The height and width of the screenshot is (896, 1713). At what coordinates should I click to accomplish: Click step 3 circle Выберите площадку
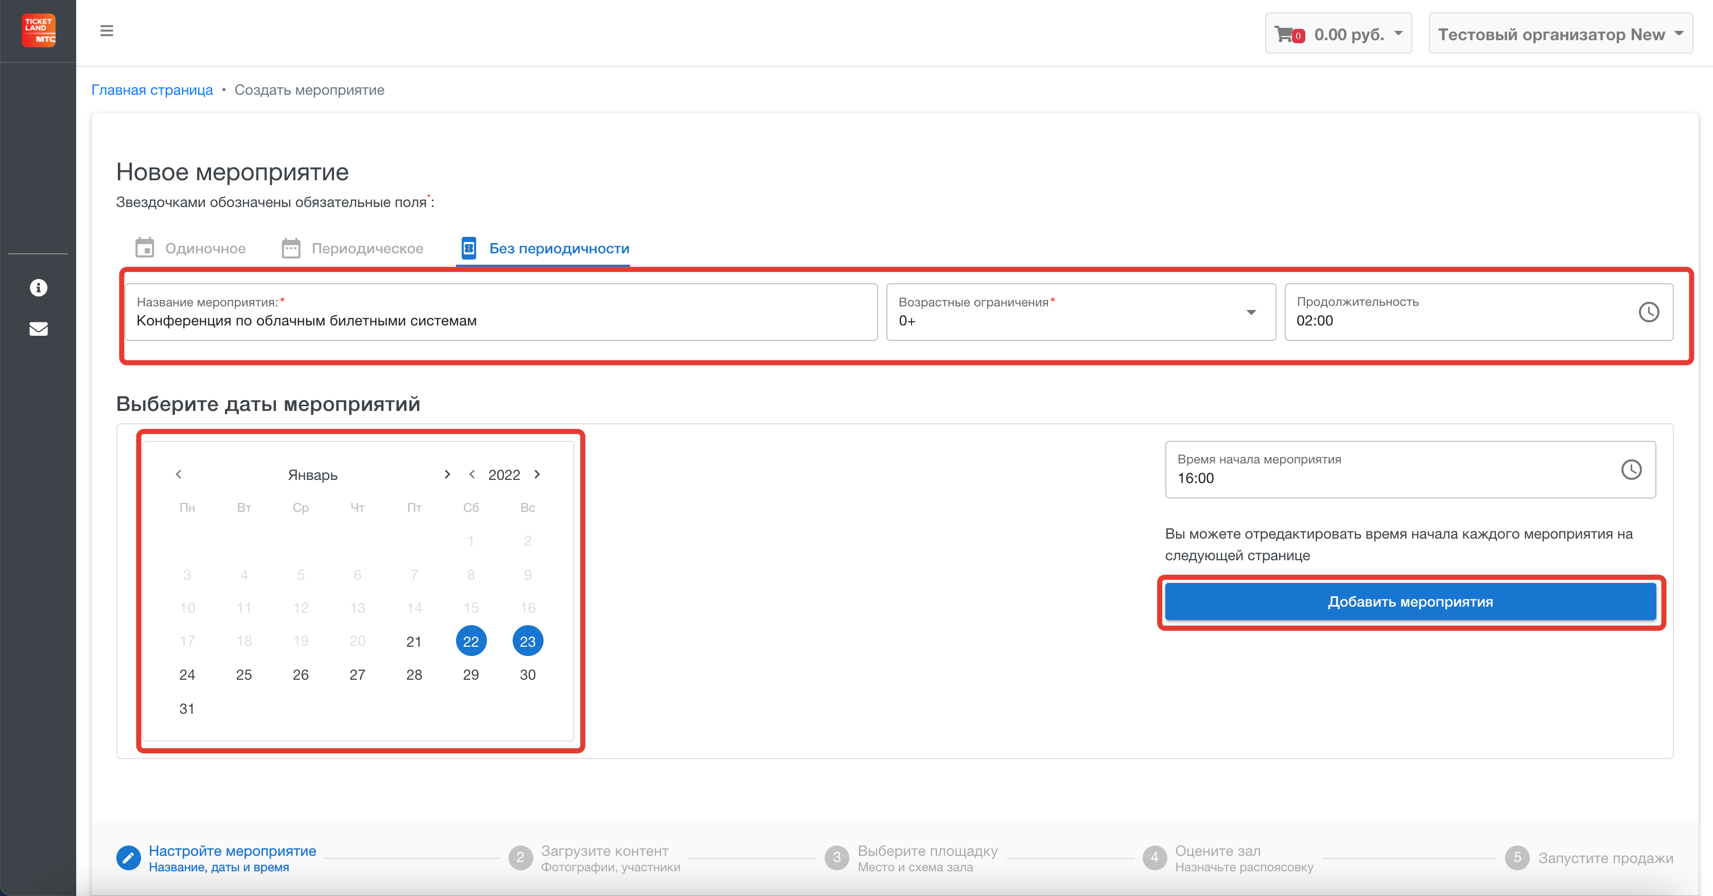pyautogui.click(x=837, y=858)
